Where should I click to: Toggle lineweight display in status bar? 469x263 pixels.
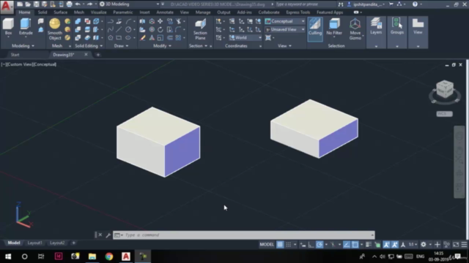tap(369, 245)
